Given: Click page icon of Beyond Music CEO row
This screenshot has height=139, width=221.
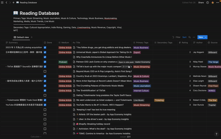Looking at the screenshot, I should click(x=74, y=71).
